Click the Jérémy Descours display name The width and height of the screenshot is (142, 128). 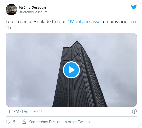32,7
